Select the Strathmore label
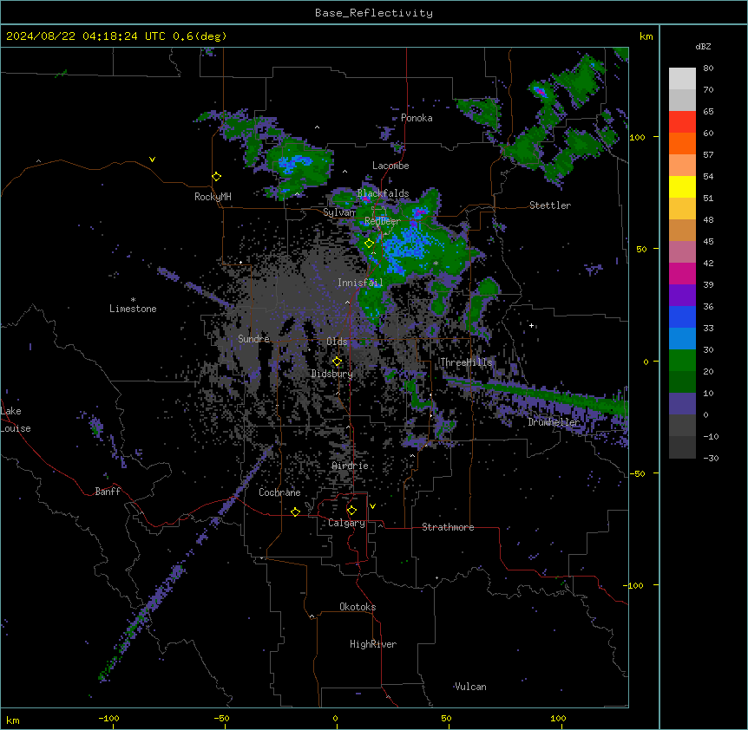This screenshot has width=748, height=730. [448, 527]
